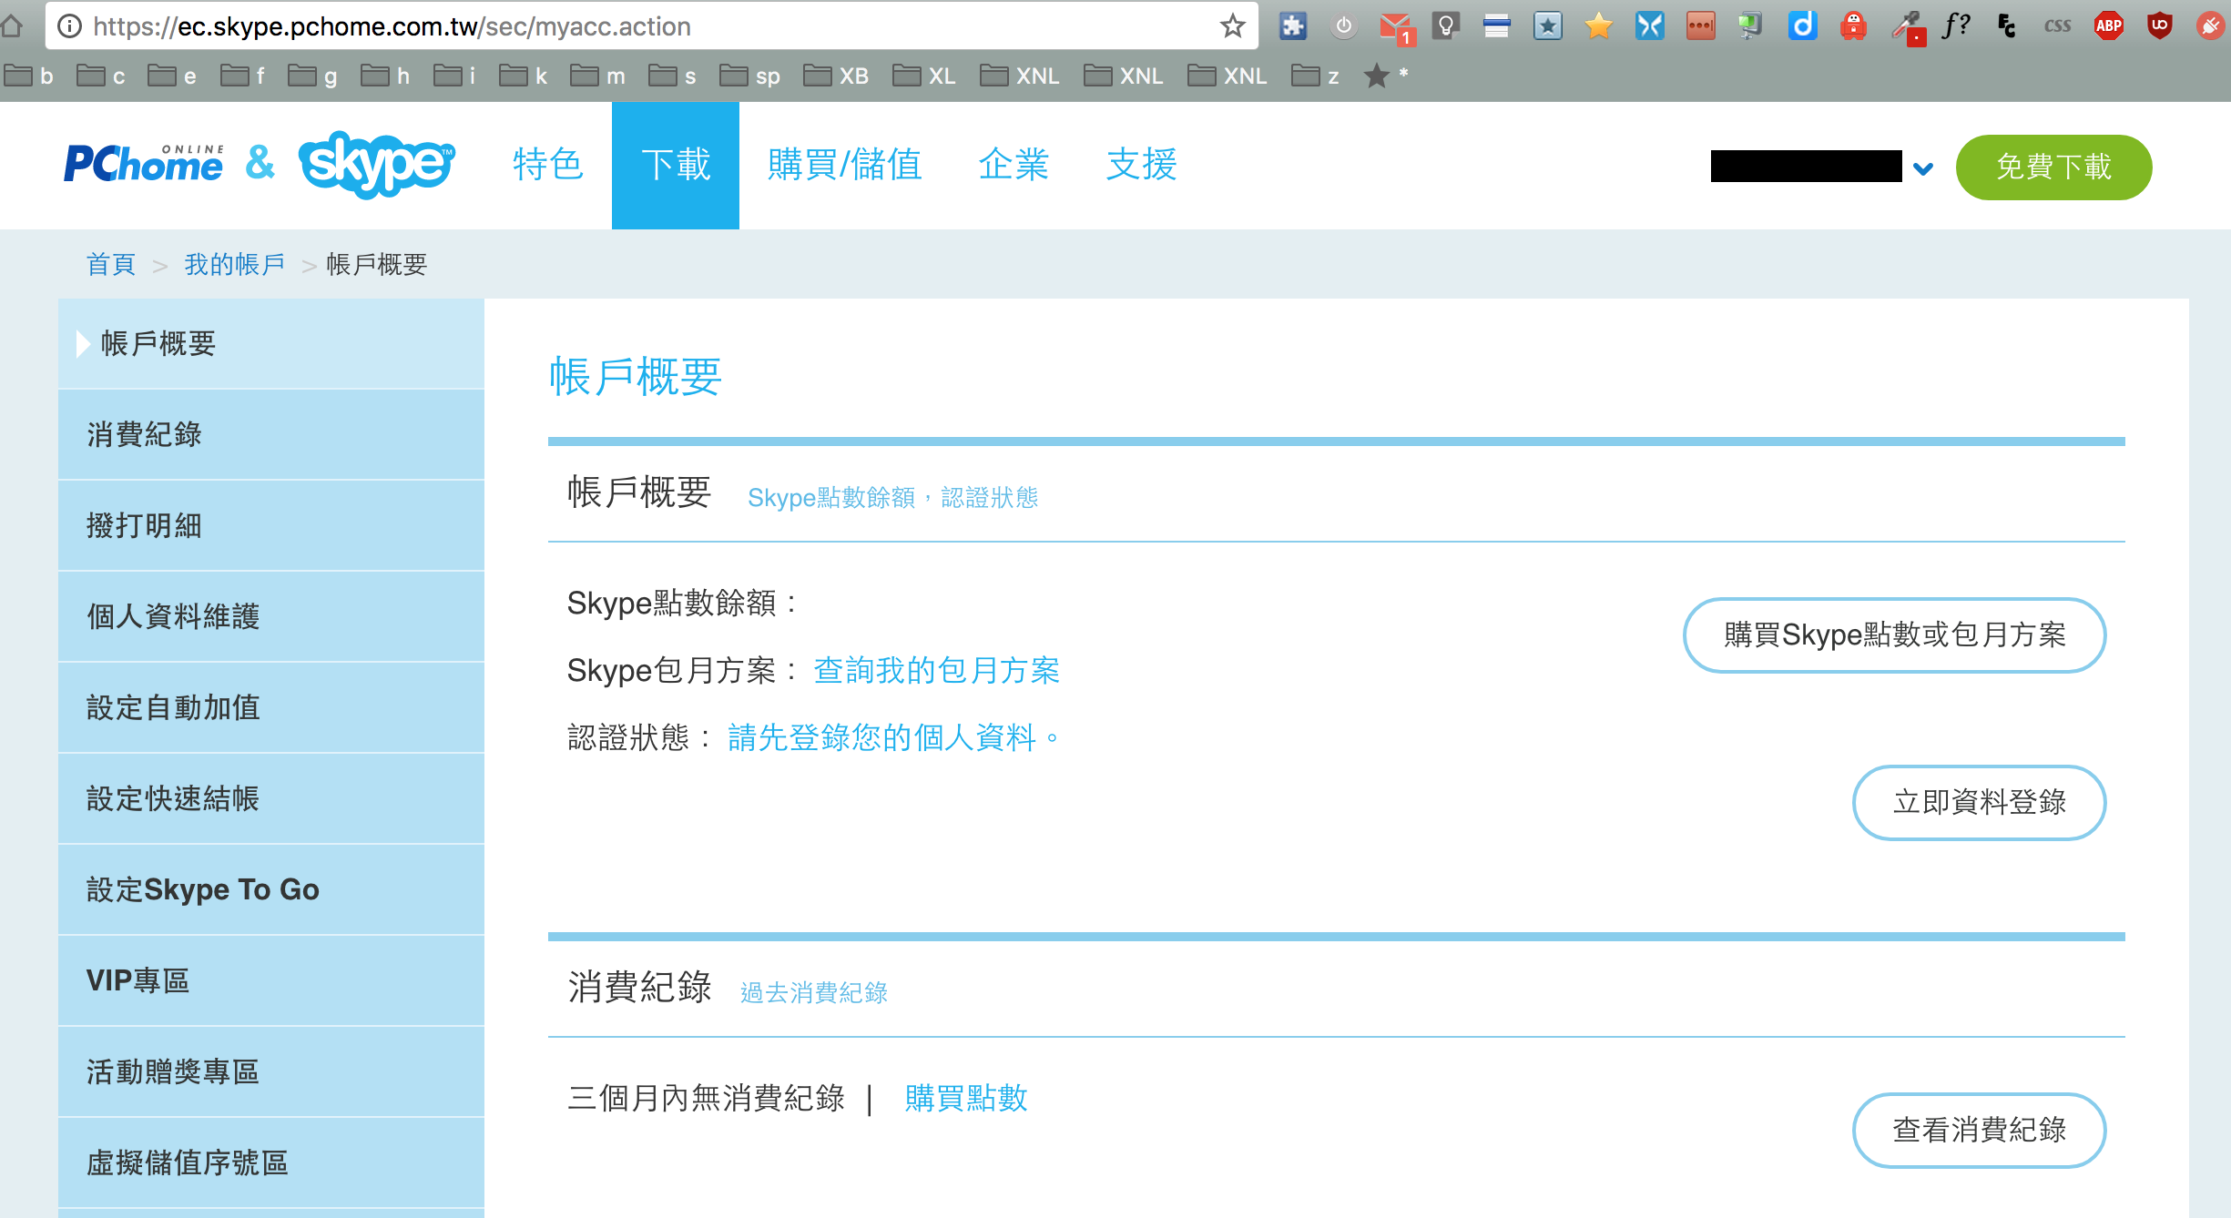Click 購買Skype點數或包月方案 button
The height and width of the screenshot is (1218, 2231).
tap(1894, 634)
